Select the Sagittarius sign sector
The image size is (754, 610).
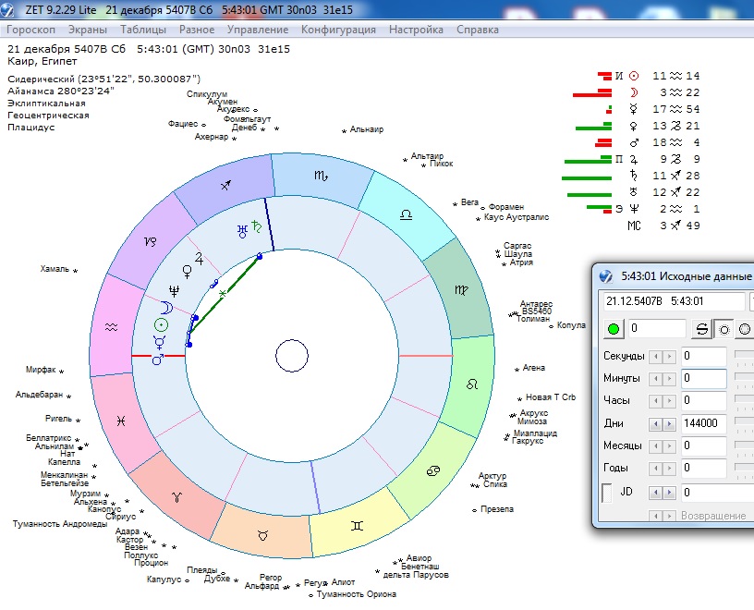click(226, 185)
